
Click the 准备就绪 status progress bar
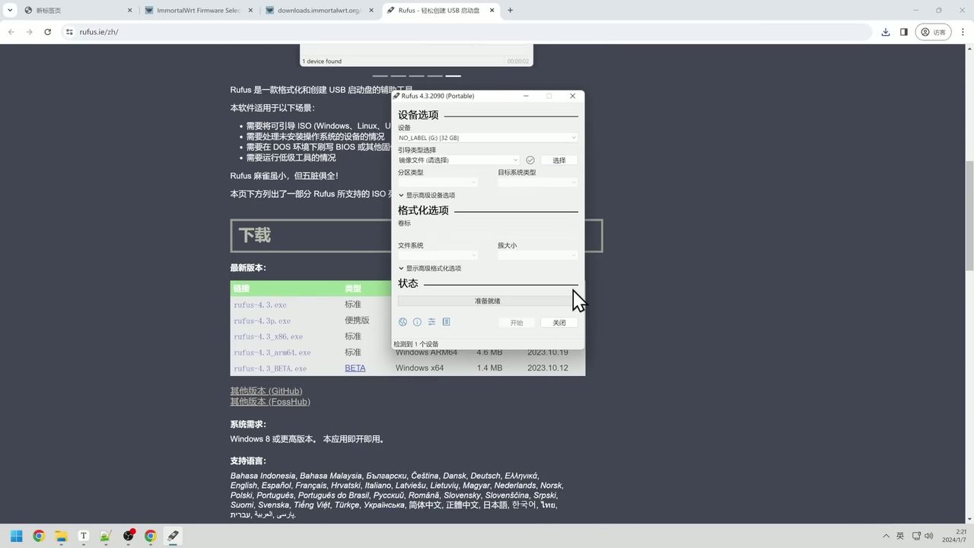(x=487, y=301)
